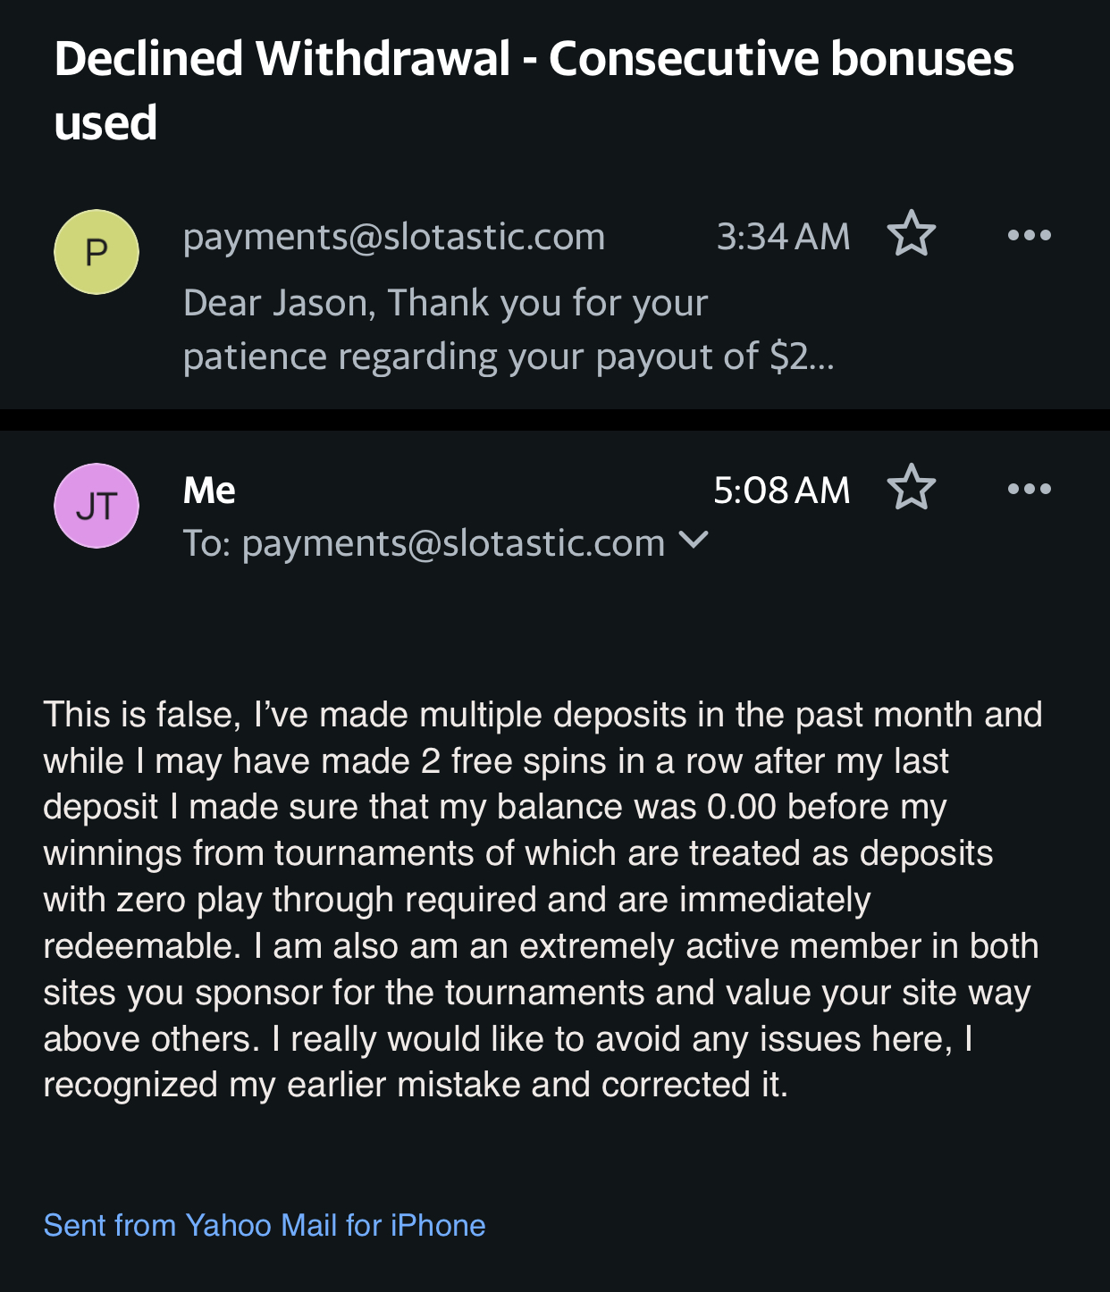Tap the black divider between the two messages
Viewport: 1110px width, 1292px height.
(x=555, y=420)
